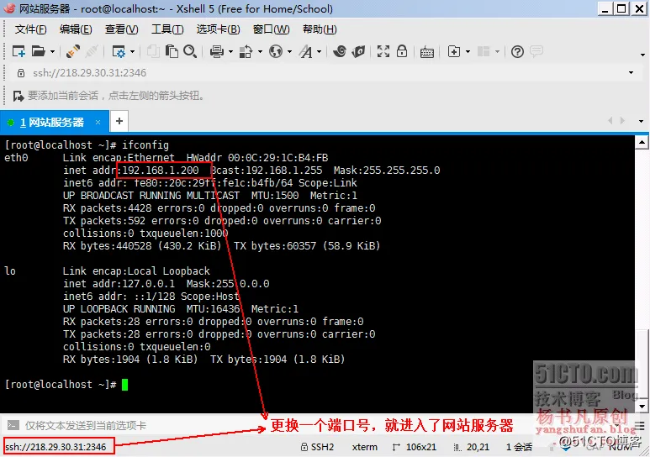Open the 帮助(H) menu
This screenshot has width=650, height=457.
pyautogui.click(x=320, y=29)
